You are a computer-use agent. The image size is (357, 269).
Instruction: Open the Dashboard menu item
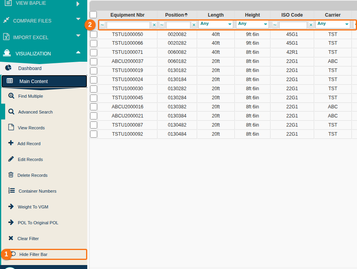click(x=44, y=68)
